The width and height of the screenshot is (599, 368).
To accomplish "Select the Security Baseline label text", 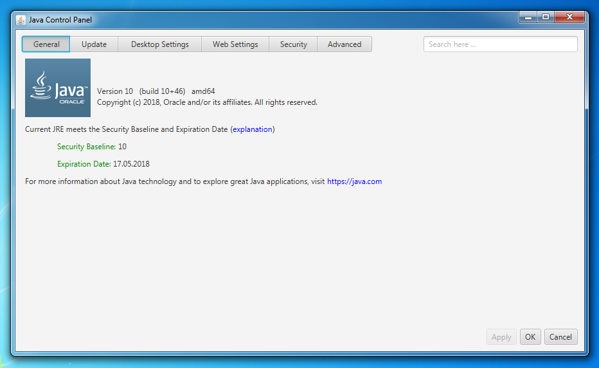I will point(86,147).
